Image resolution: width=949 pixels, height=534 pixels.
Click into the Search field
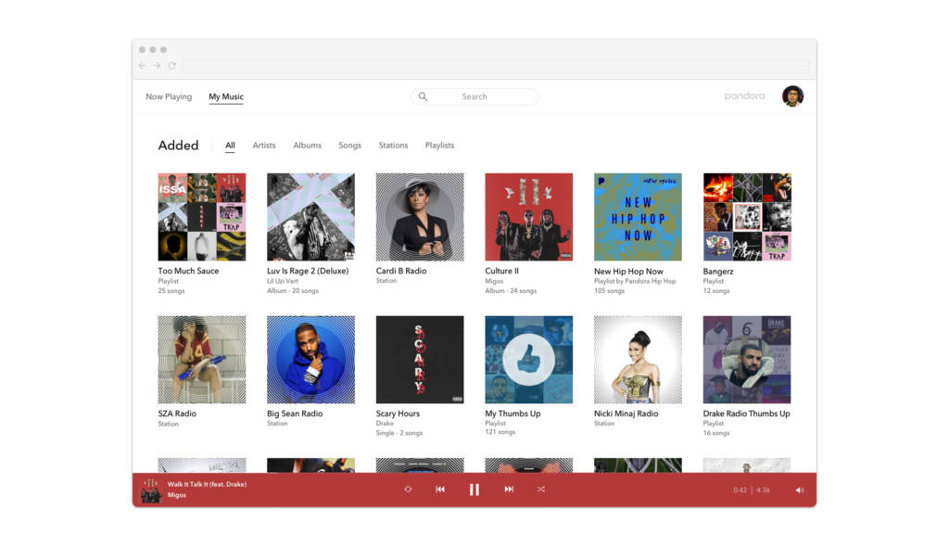[x=474, y=96]
